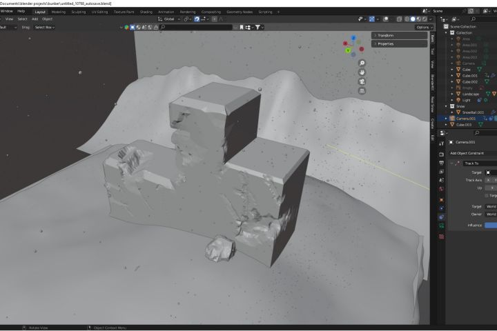The image size is (497, 331).
Task: Toggle viewport overlays button
Action: 386,19
